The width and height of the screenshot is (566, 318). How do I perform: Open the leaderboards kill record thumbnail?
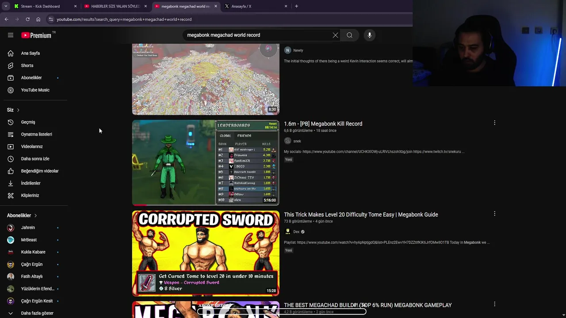[x=206, y=163]
